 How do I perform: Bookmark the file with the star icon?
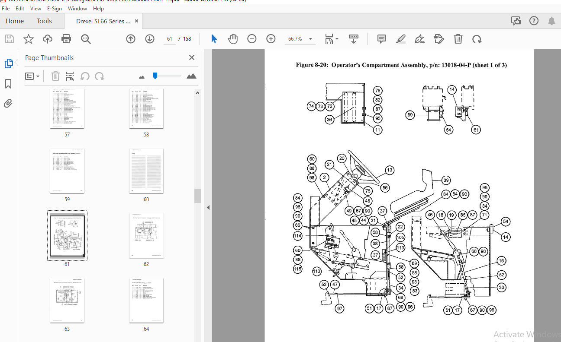pyautogui.click(x=29, y=39)
